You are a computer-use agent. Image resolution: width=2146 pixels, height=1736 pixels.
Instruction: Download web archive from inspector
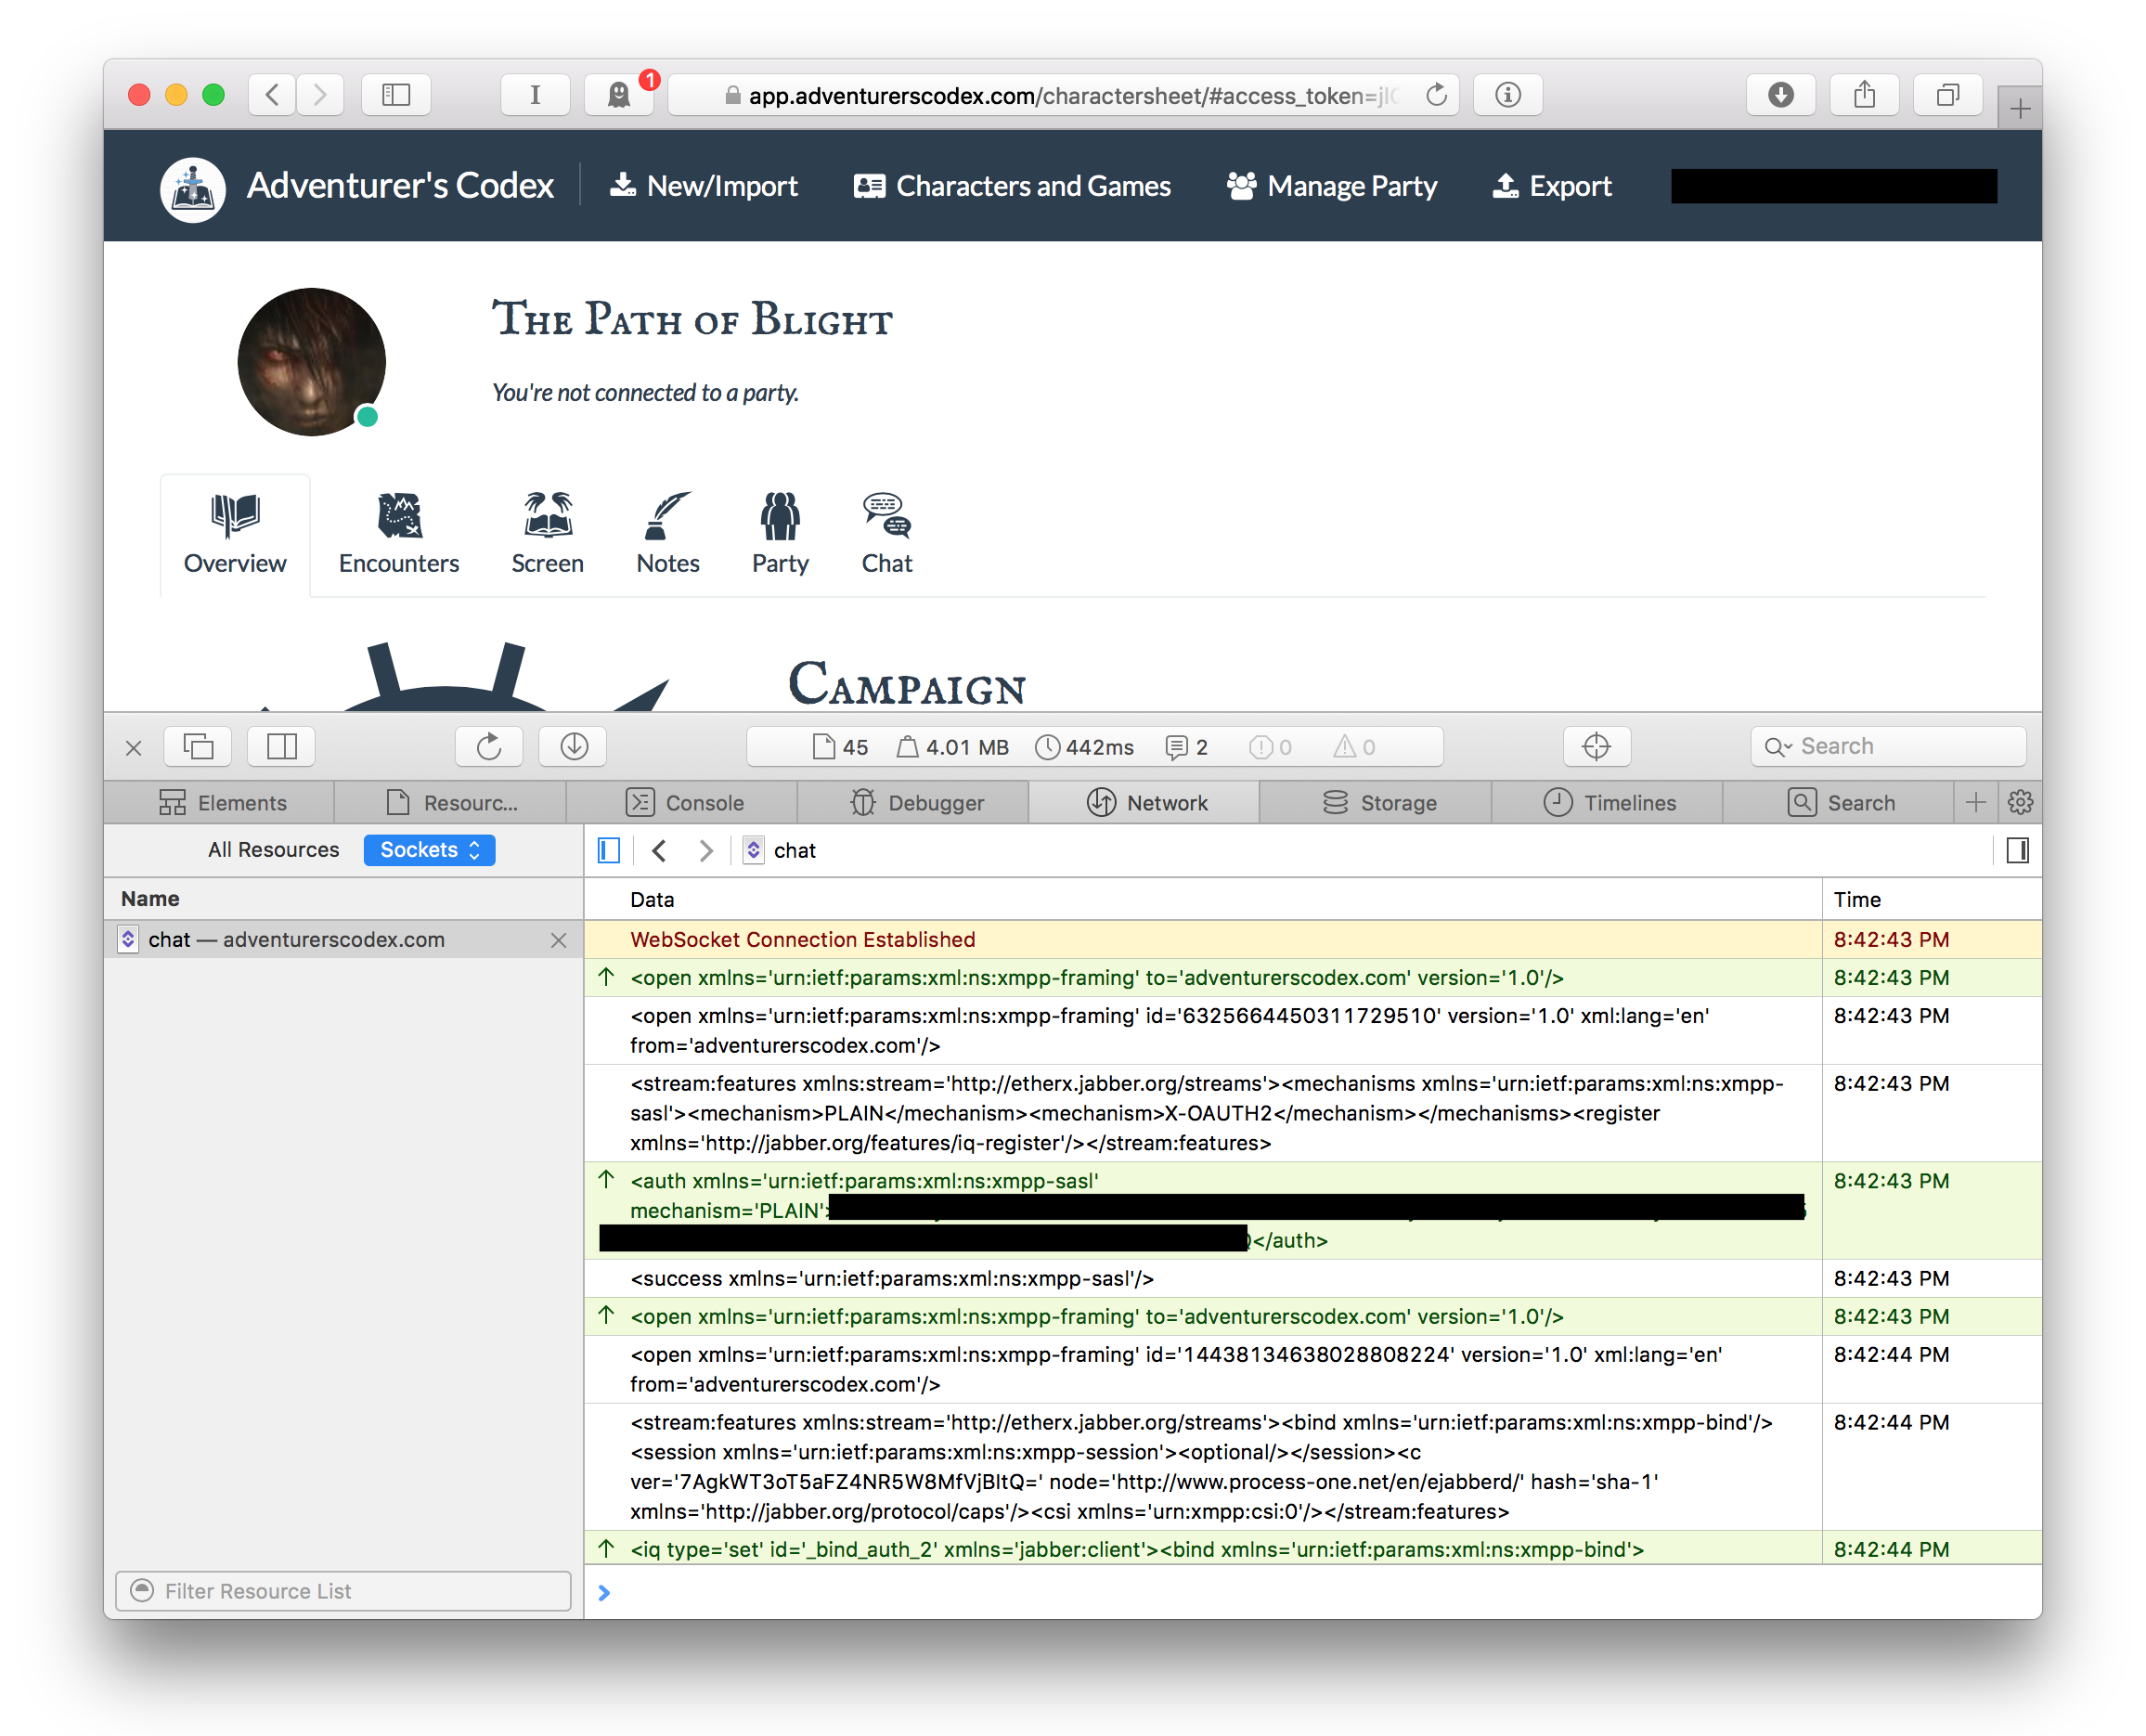pyautogui.click(x=573, y=746)
